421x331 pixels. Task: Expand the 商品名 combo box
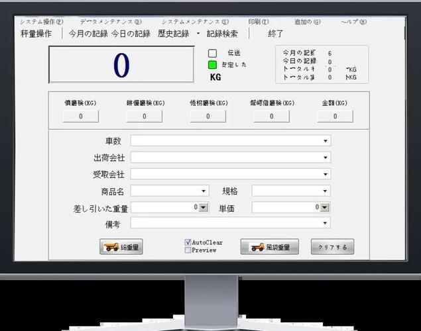[204, 191]
